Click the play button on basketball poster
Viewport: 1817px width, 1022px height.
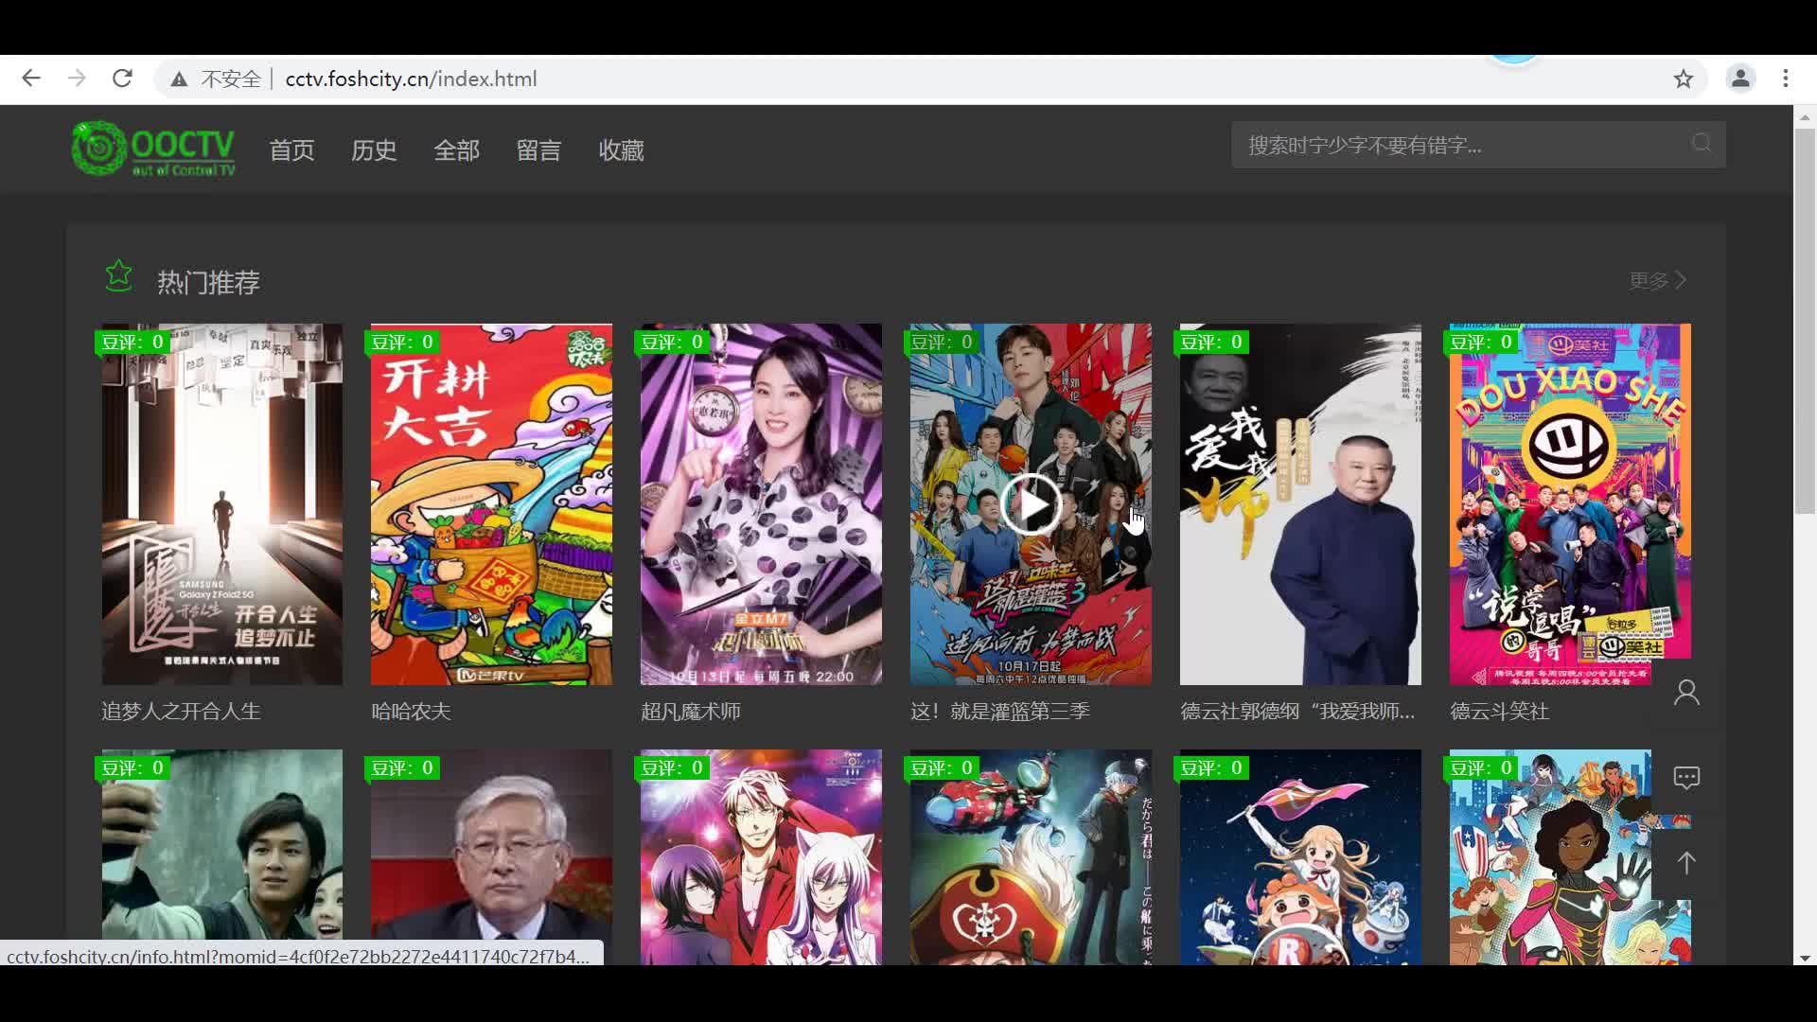tap(1031, 504)
